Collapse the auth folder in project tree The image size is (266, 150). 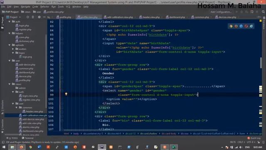10,22
